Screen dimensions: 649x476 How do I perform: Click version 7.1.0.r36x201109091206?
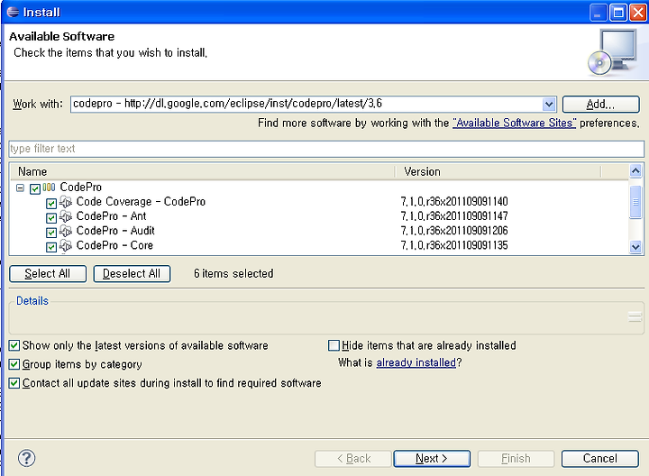[454, 231]
